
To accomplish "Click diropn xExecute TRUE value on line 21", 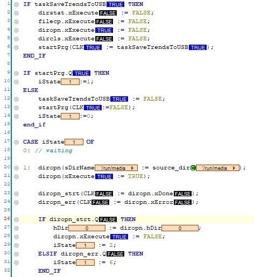I will click(104, 176).
